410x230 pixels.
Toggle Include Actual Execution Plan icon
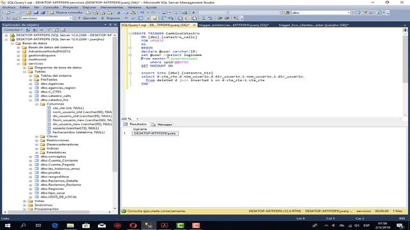tap(163, 19)
